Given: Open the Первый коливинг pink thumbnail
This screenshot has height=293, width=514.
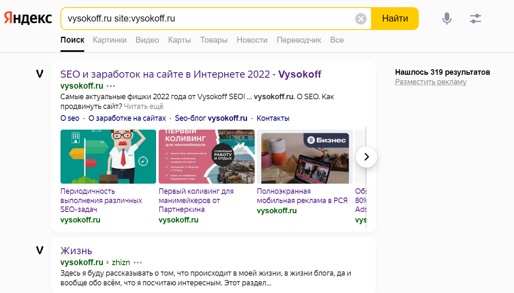Looking at the screenshot, I should click(206, 157).
